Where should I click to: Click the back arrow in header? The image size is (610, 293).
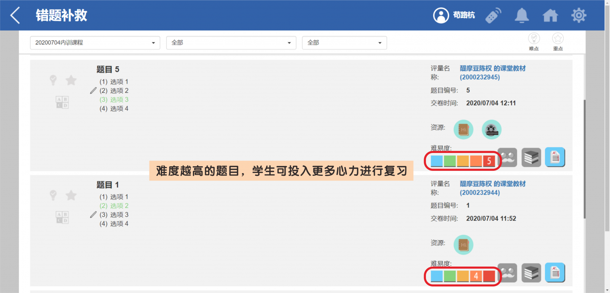pyautogui.click(x=15, y=16)
